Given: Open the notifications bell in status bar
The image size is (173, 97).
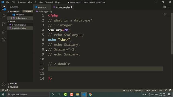Looking at the screenshot, I should click(x=170, y=90).
